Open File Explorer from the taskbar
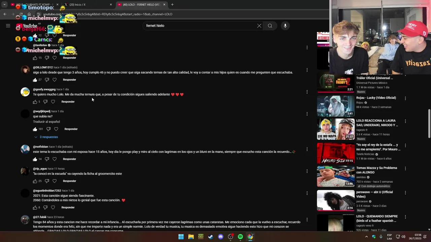This screenshot has height=242, width=431. click(191, 237)
